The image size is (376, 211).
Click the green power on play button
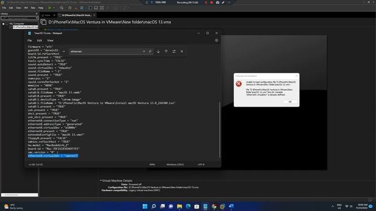[x=49, y=8]
